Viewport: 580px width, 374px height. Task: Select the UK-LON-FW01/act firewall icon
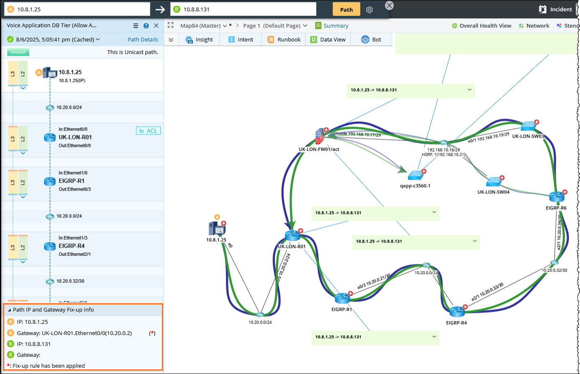pos(320,137)
